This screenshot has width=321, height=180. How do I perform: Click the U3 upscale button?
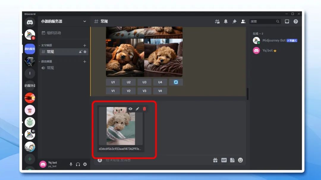click(x=144, y=82)
